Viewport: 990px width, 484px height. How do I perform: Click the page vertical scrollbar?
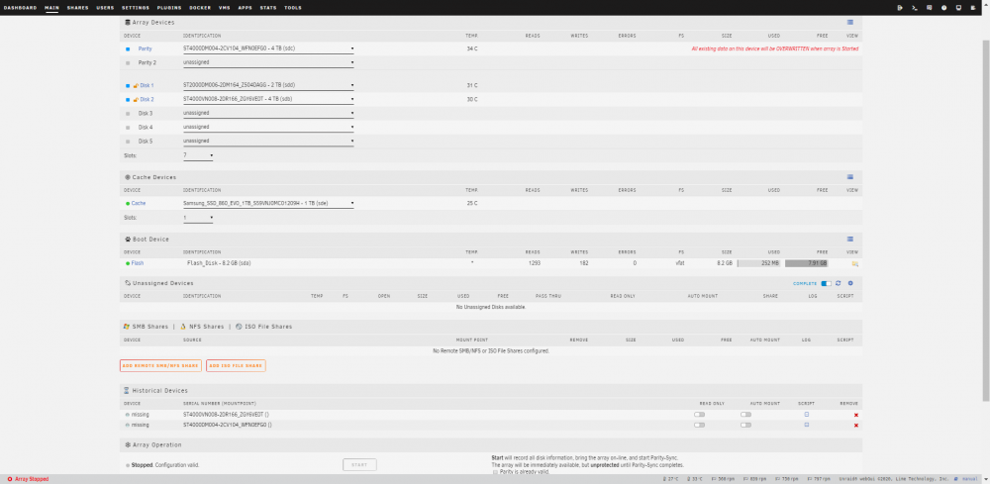pyautogui.click(x=987, y=221)
